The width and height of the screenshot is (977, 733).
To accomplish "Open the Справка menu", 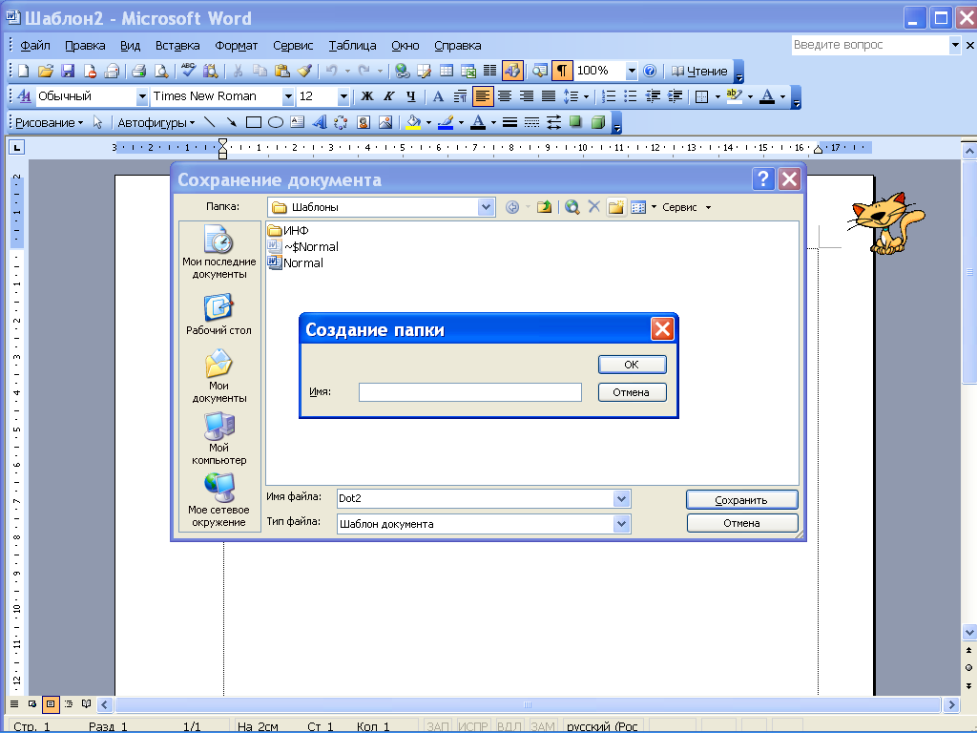I will point(457,46).
